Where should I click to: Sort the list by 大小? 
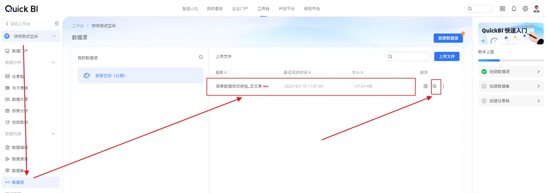(357, 73)
